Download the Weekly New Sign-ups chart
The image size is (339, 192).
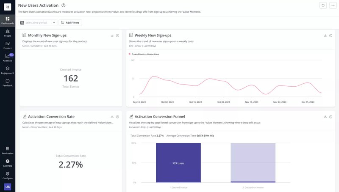[325, 36]
